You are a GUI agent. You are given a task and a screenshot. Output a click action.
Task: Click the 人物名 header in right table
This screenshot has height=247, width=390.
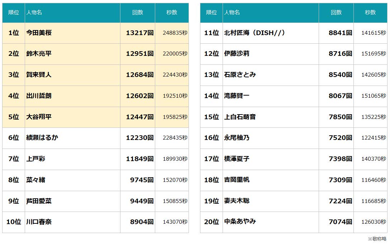(232, 13)
